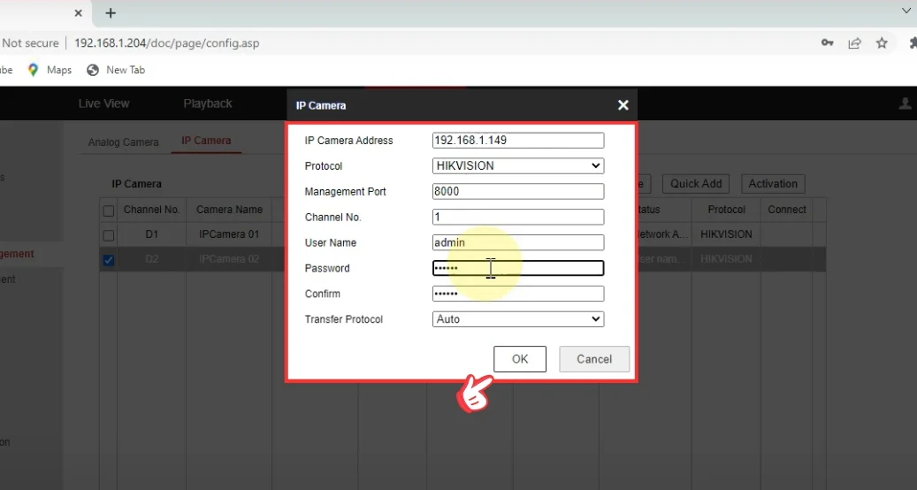Screen dimensions: 917x490
Task: Close the IP Camera dialog with X
Action: point(623,105)
